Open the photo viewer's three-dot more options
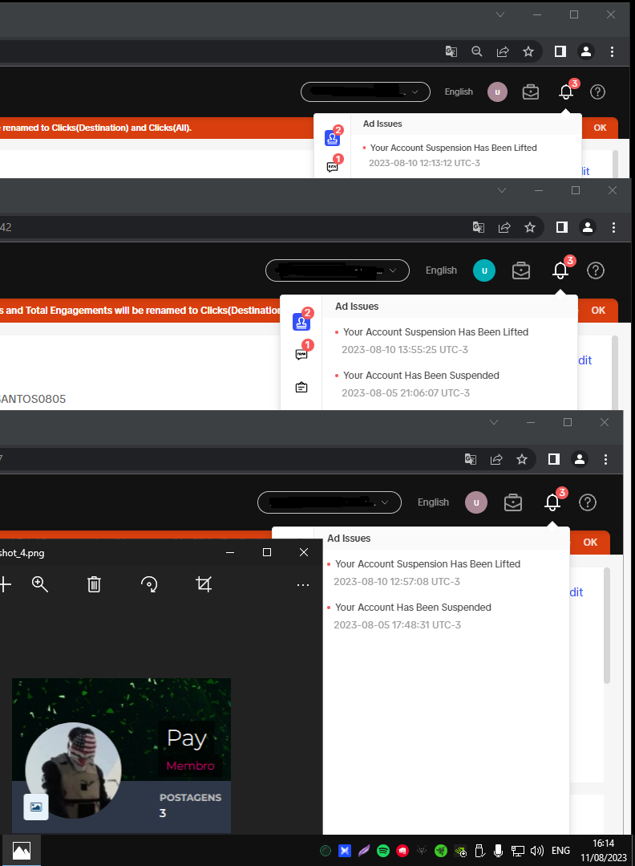 (303, 585)
